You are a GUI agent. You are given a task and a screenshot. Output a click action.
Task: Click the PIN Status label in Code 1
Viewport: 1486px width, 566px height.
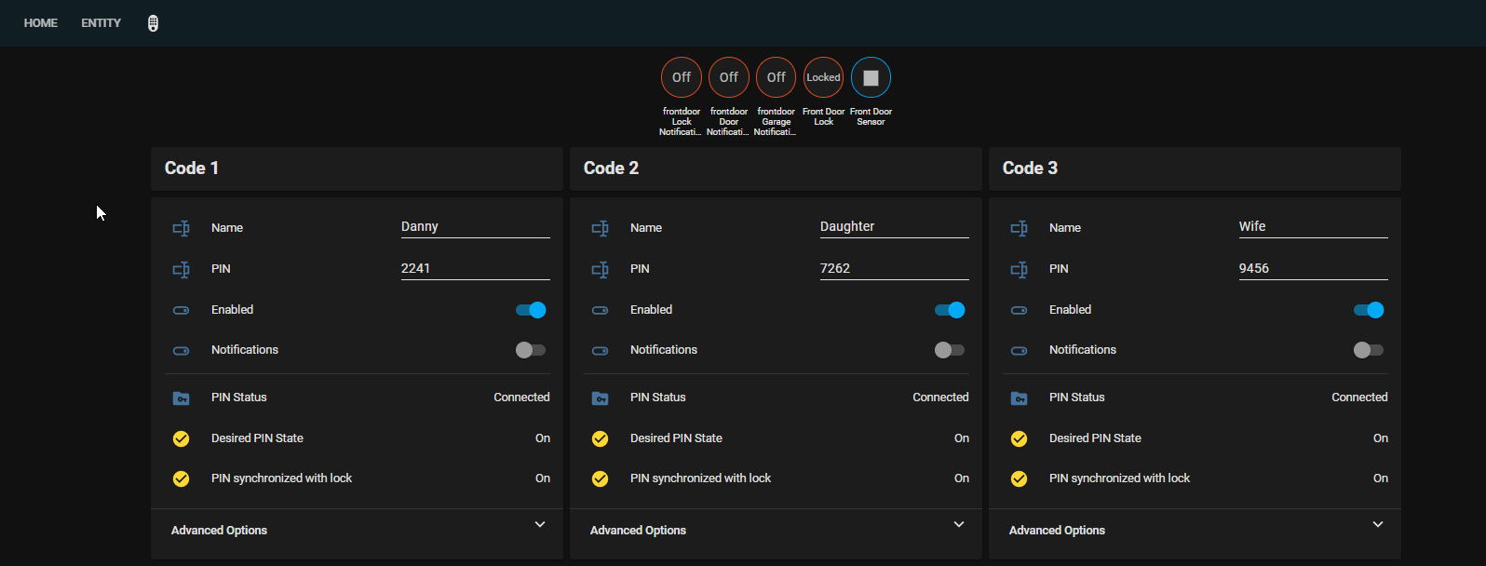(239, 398)
